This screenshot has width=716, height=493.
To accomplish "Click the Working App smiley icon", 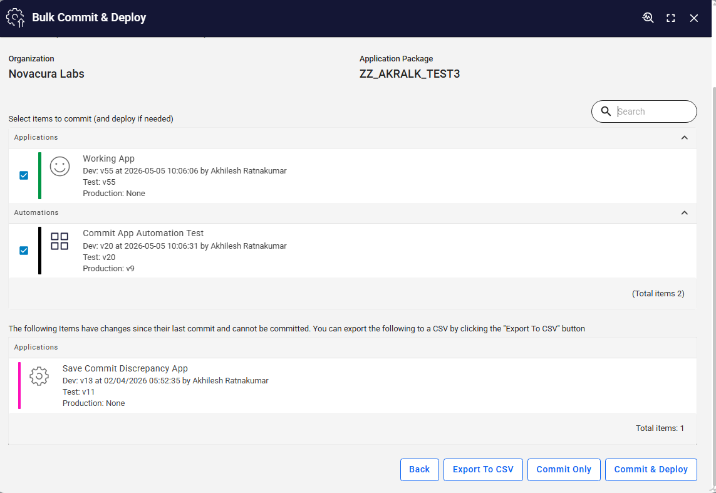I will pyautogui.click(x=60, y=166).
